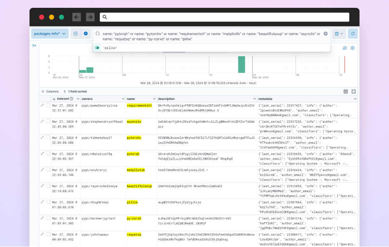
Task: Expand the py-corxd row details
Action: point(42,218)
